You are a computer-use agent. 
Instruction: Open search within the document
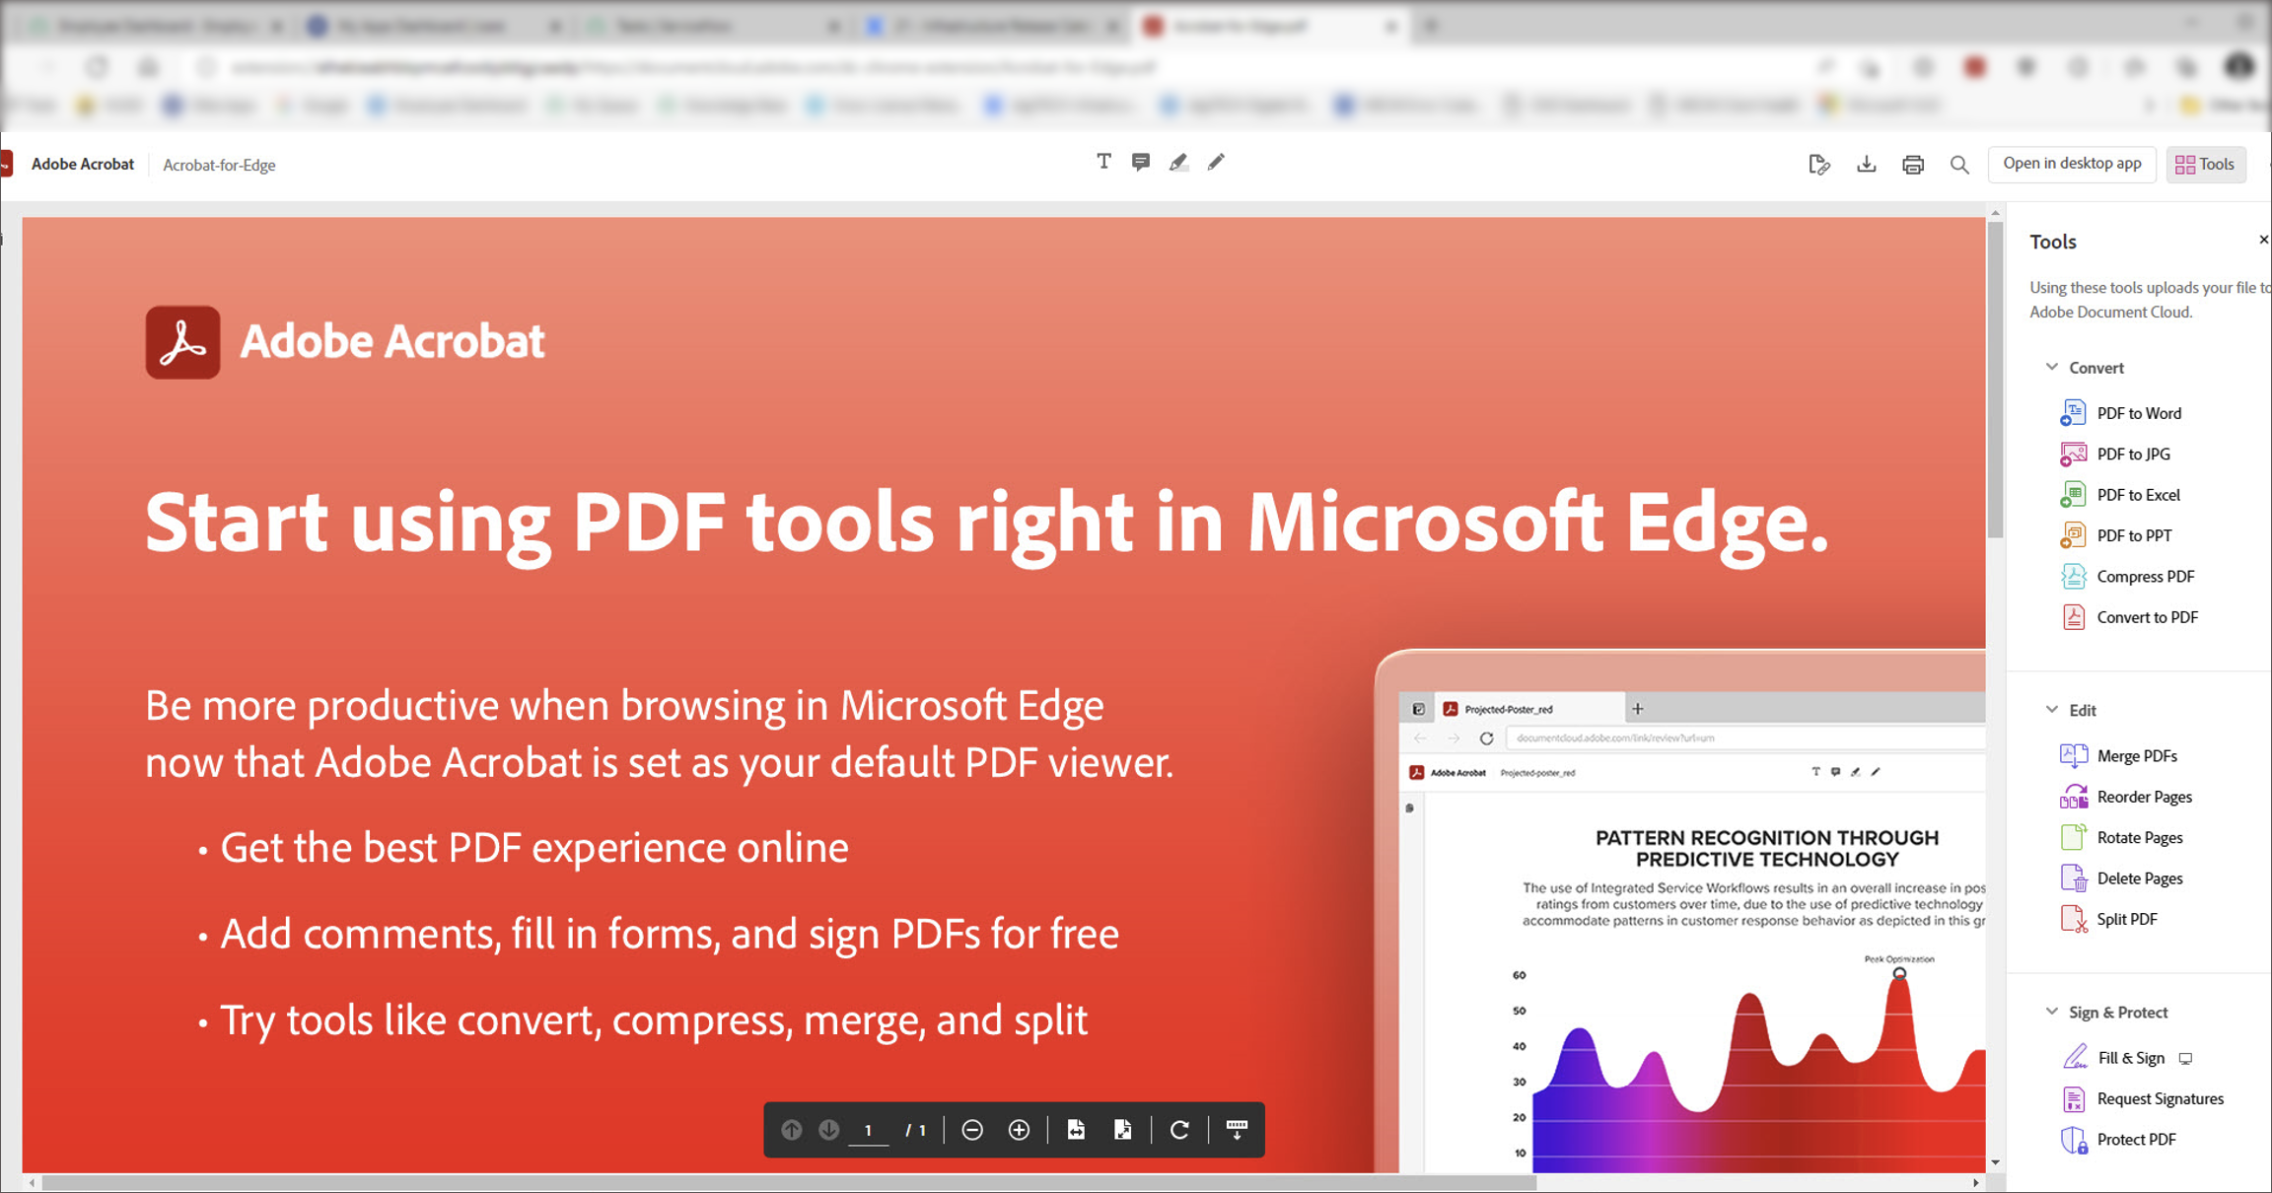coord(1959,165)
